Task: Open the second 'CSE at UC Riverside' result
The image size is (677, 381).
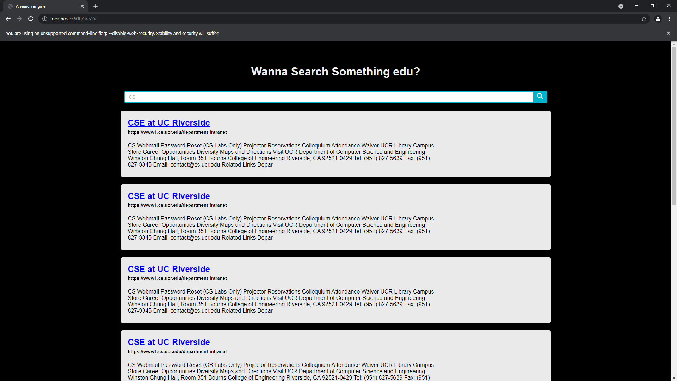Action: 168,196
